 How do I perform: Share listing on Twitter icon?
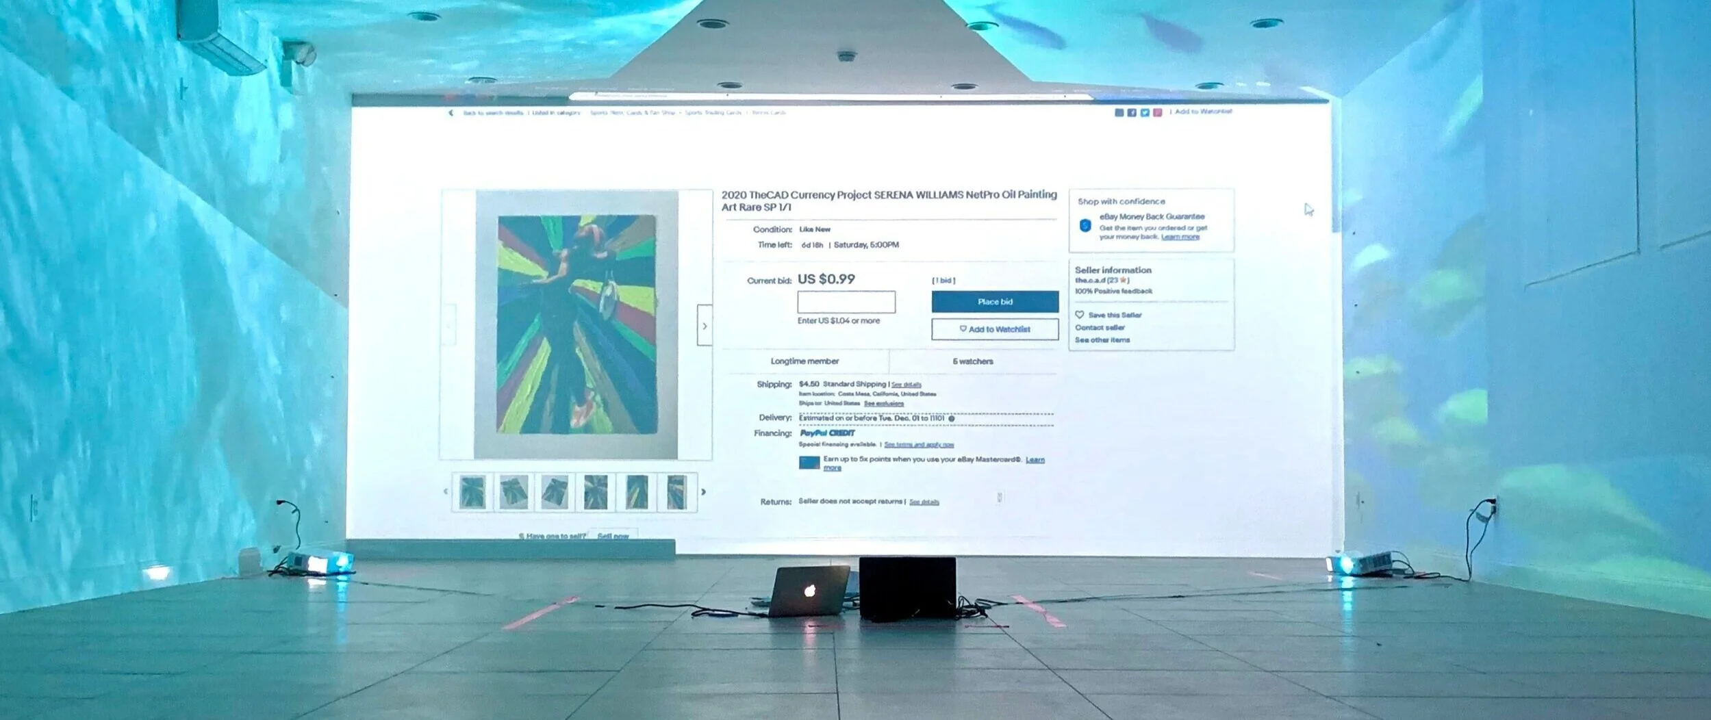pyautogui.click(x=1145, y=112)
